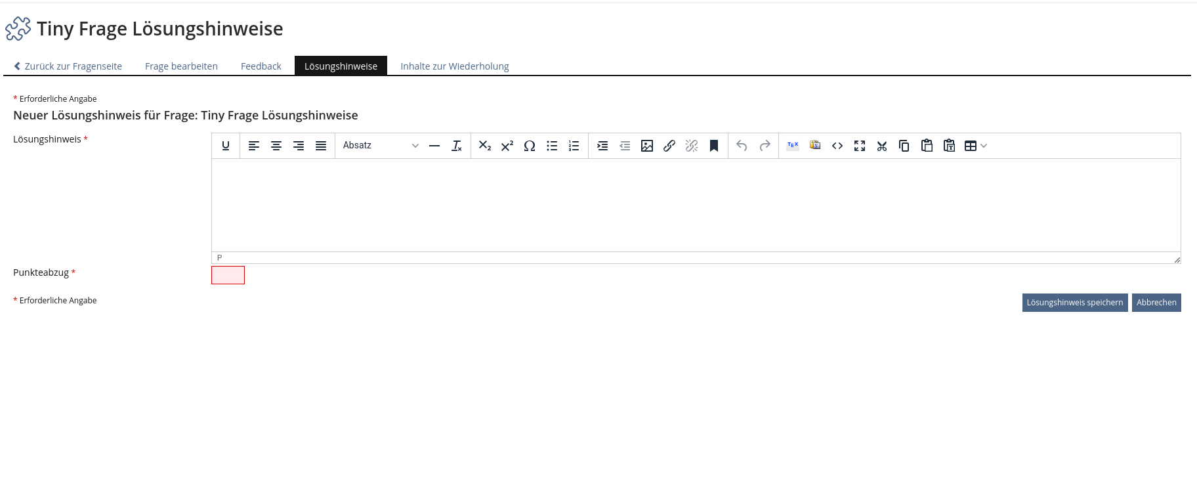The height and width of the screenshot is (478, 1197).
Task: Switch editor to fullscreen mode
Action: pos(860,146)
